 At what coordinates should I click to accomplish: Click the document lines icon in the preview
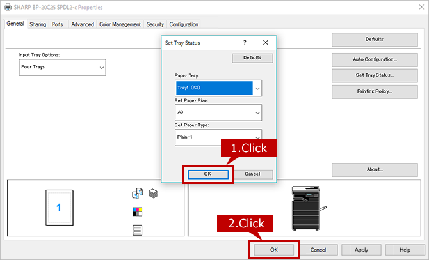[138, 230]
